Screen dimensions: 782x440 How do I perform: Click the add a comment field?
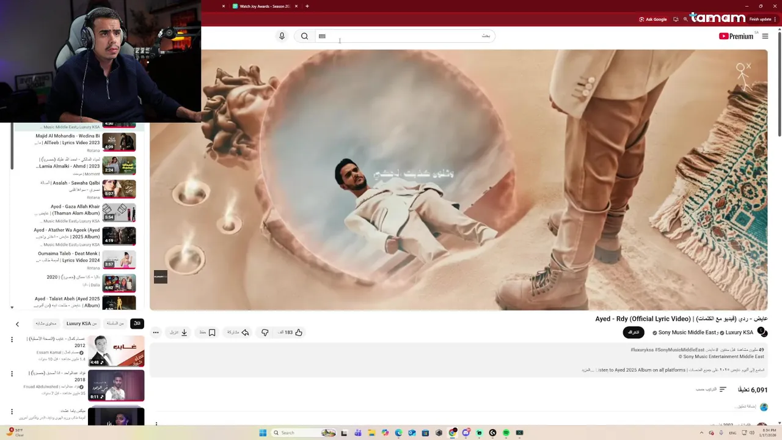coord(745,406)
